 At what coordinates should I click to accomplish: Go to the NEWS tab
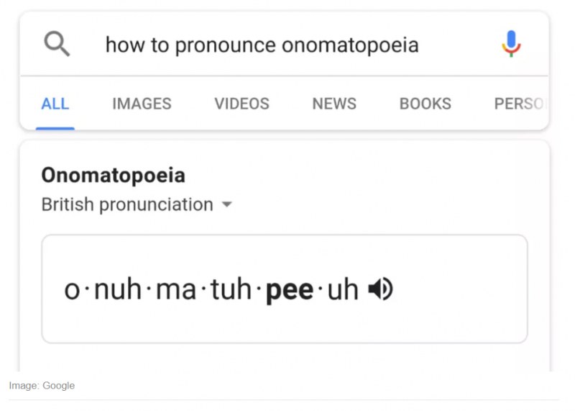pos(334,104)
